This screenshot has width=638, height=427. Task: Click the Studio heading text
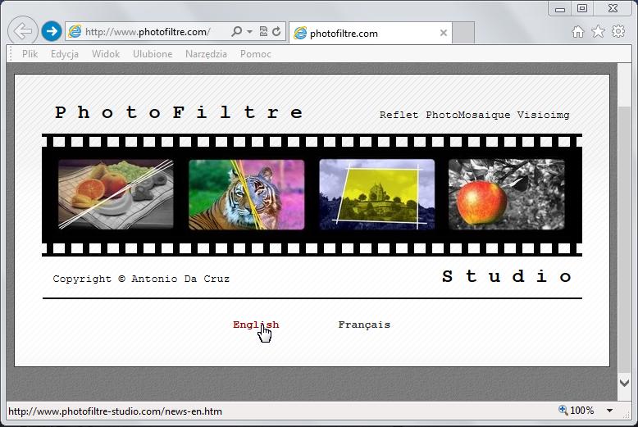point(507,276)
